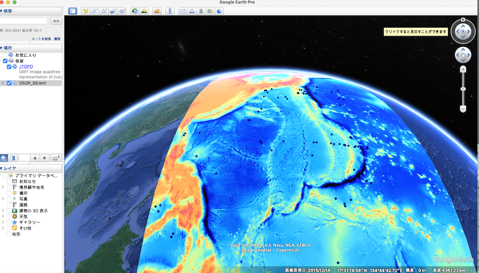Uncheck the DSDP_SB.kml checkbox
This screenshot has width=479, height=273.
pyautogui.click(x=9, y=83)
